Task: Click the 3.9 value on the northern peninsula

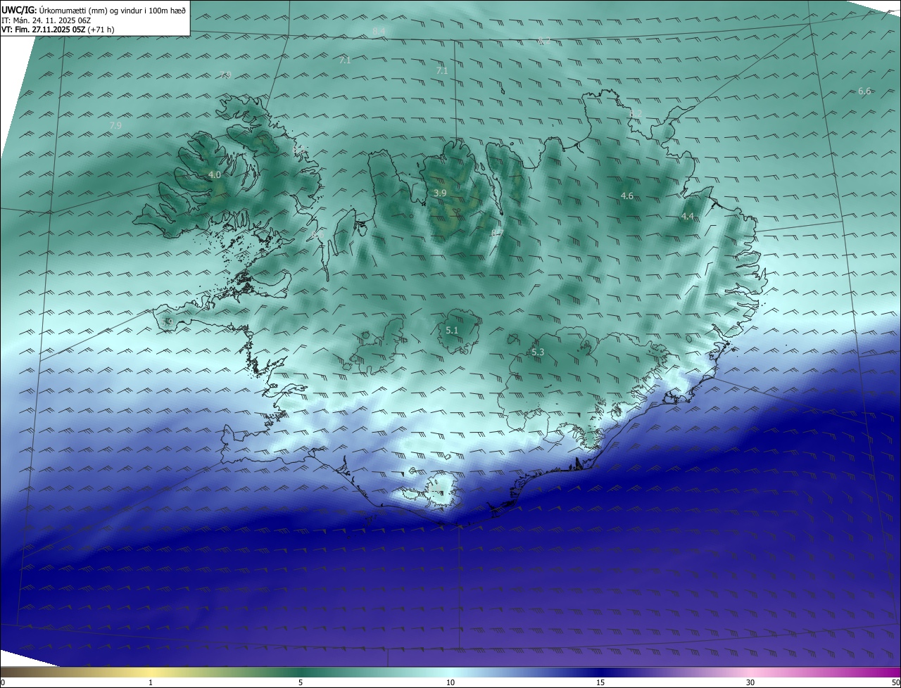Action: [440, 193]
